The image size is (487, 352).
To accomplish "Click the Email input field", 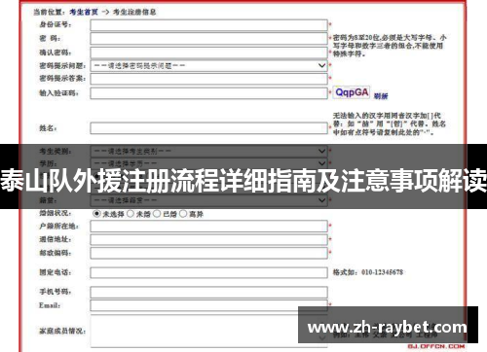I will point(208,305).
